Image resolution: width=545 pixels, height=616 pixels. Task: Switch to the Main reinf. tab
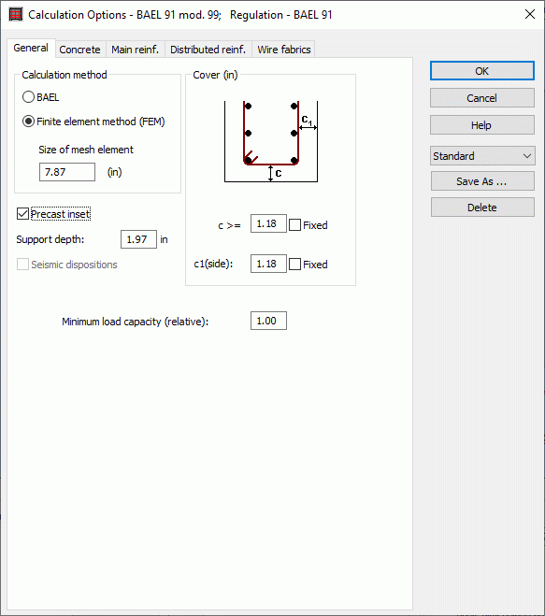(136, 50)
